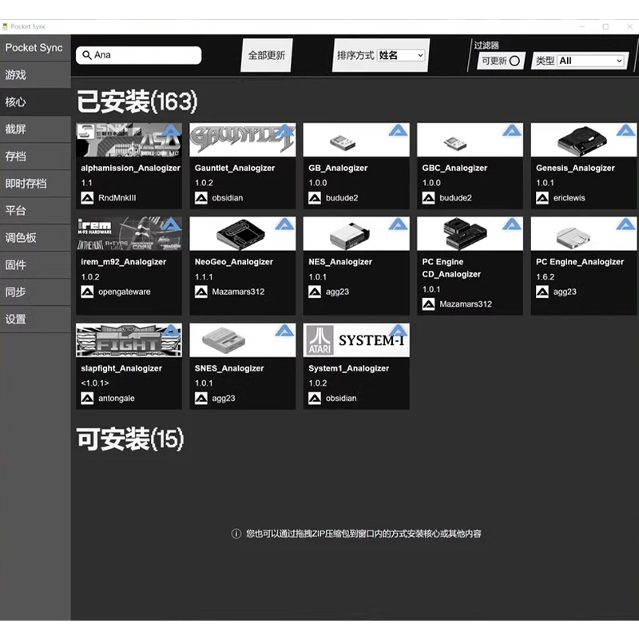Click the blue Analogizer badge on alphamission_Analogizer card

click(171, 130)
